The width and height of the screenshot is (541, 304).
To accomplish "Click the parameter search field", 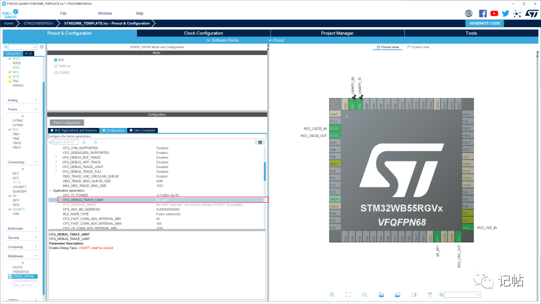I will tap(65, 142).
